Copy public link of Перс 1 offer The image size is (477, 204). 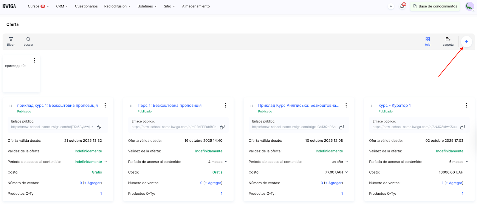222,127
